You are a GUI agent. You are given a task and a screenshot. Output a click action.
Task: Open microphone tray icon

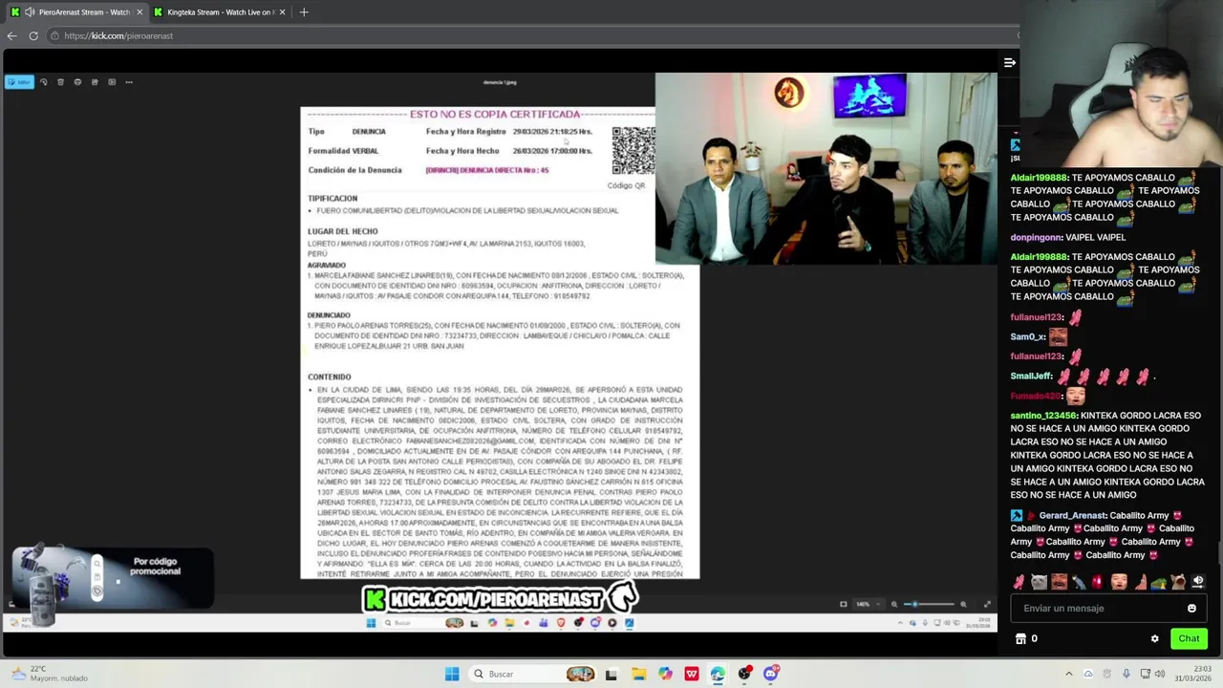(x=1126, y=674)
